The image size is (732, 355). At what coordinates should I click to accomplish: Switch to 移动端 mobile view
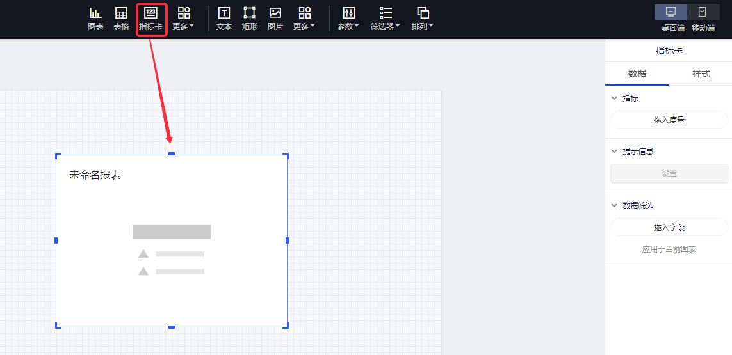pos(703,13)
